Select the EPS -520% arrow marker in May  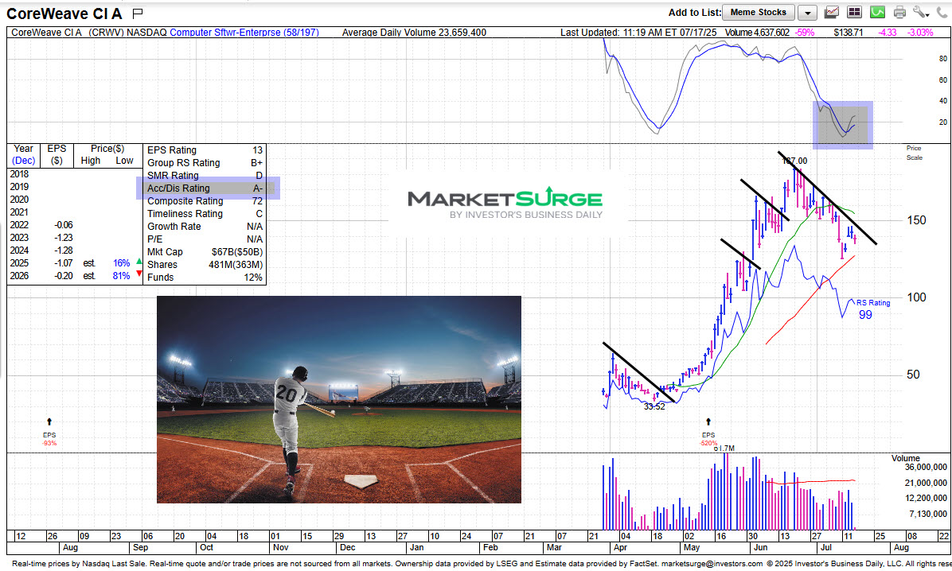pyautogui.click(x=708, y=421)
